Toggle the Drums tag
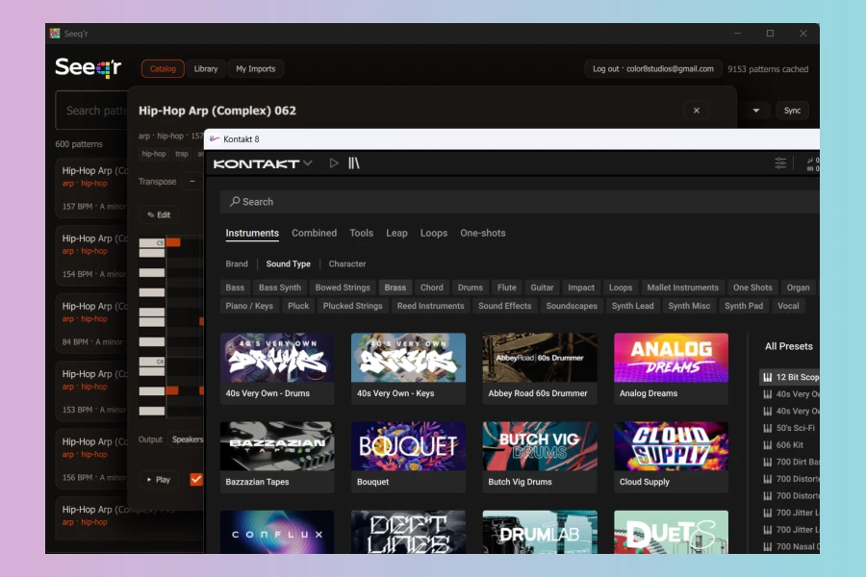The width and height of the screenshot is (866, 577). [470, 288]
